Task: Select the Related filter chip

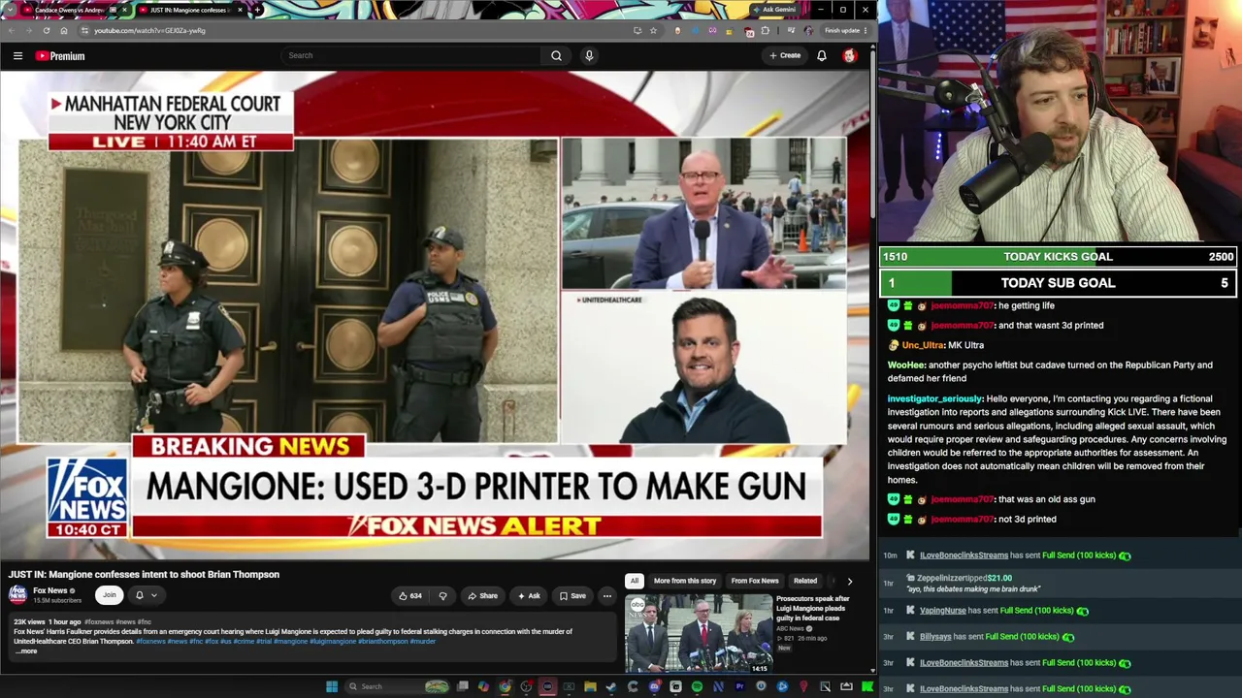Action: tap(805, 581)
